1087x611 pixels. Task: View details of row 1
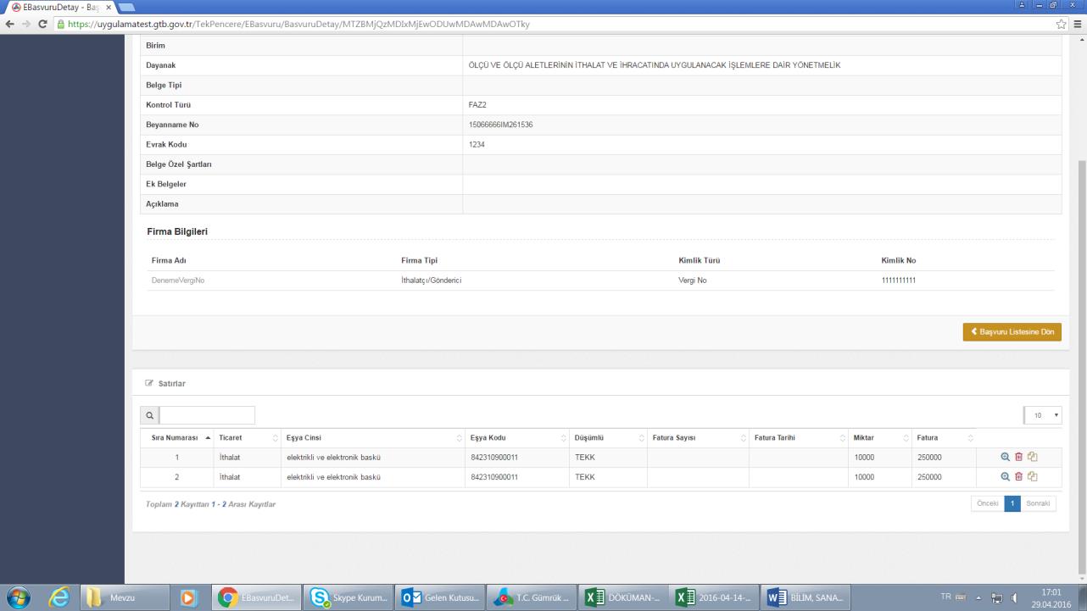(x=1006, y=457)
